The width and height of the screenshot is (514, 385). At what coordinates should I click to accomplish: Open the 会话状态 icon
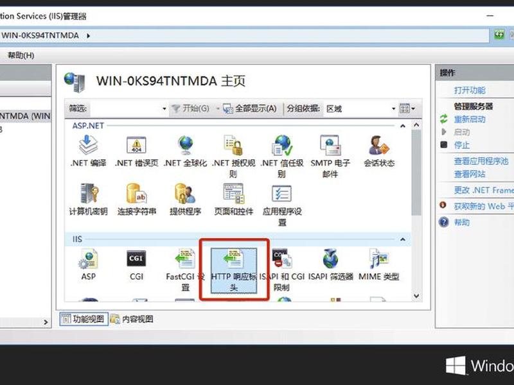click(379, 151)
